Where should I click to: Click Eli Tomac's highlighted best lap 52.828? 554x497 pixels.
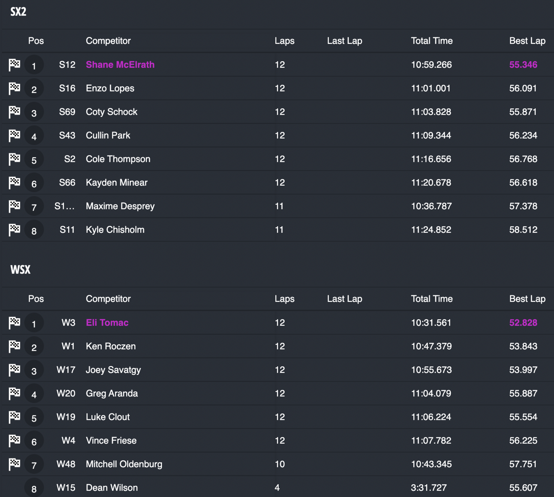(523, 323)
